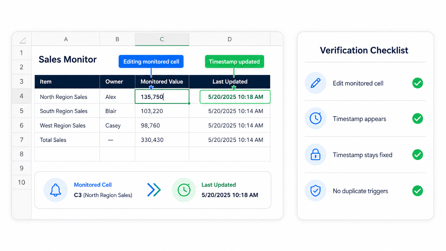Click the Sales Monitor title cell
446x251 pixels.
(x=68, y=59)
